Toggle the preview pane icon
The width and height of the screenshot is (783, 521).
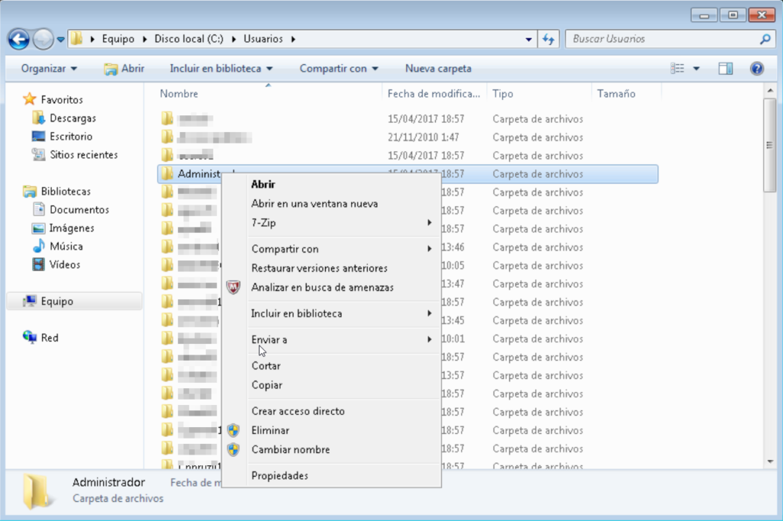click(x=726, y=69)
